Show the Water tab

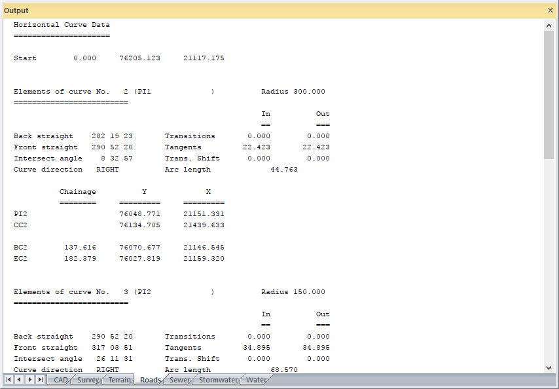coord(256,380)
